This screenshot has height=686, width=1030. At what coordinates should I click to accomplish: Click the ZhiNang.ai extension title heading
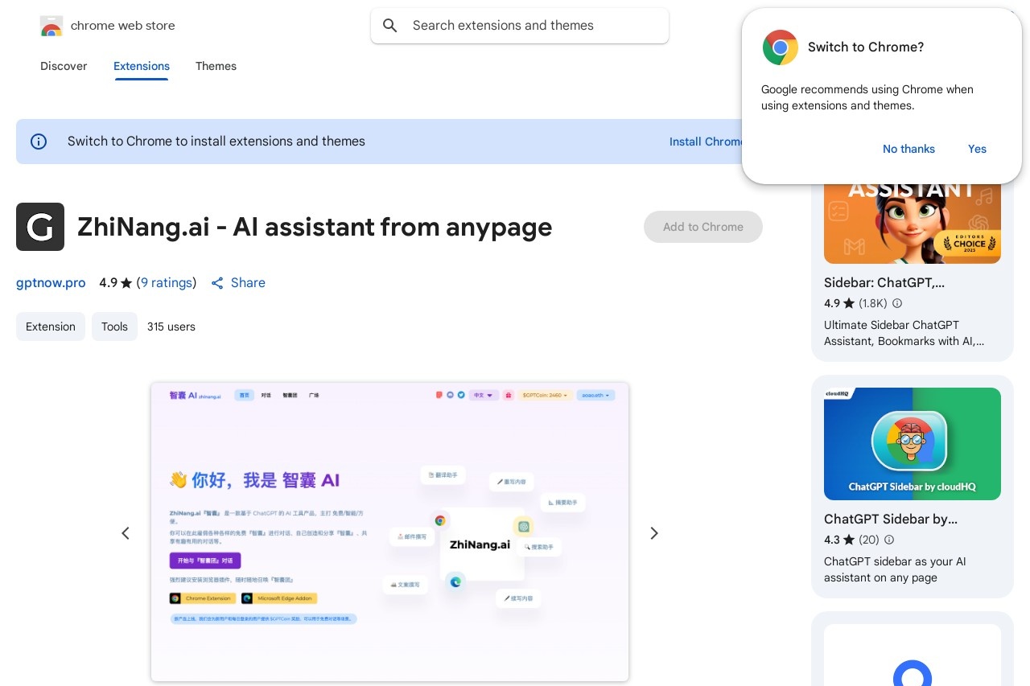coord(315,227)
